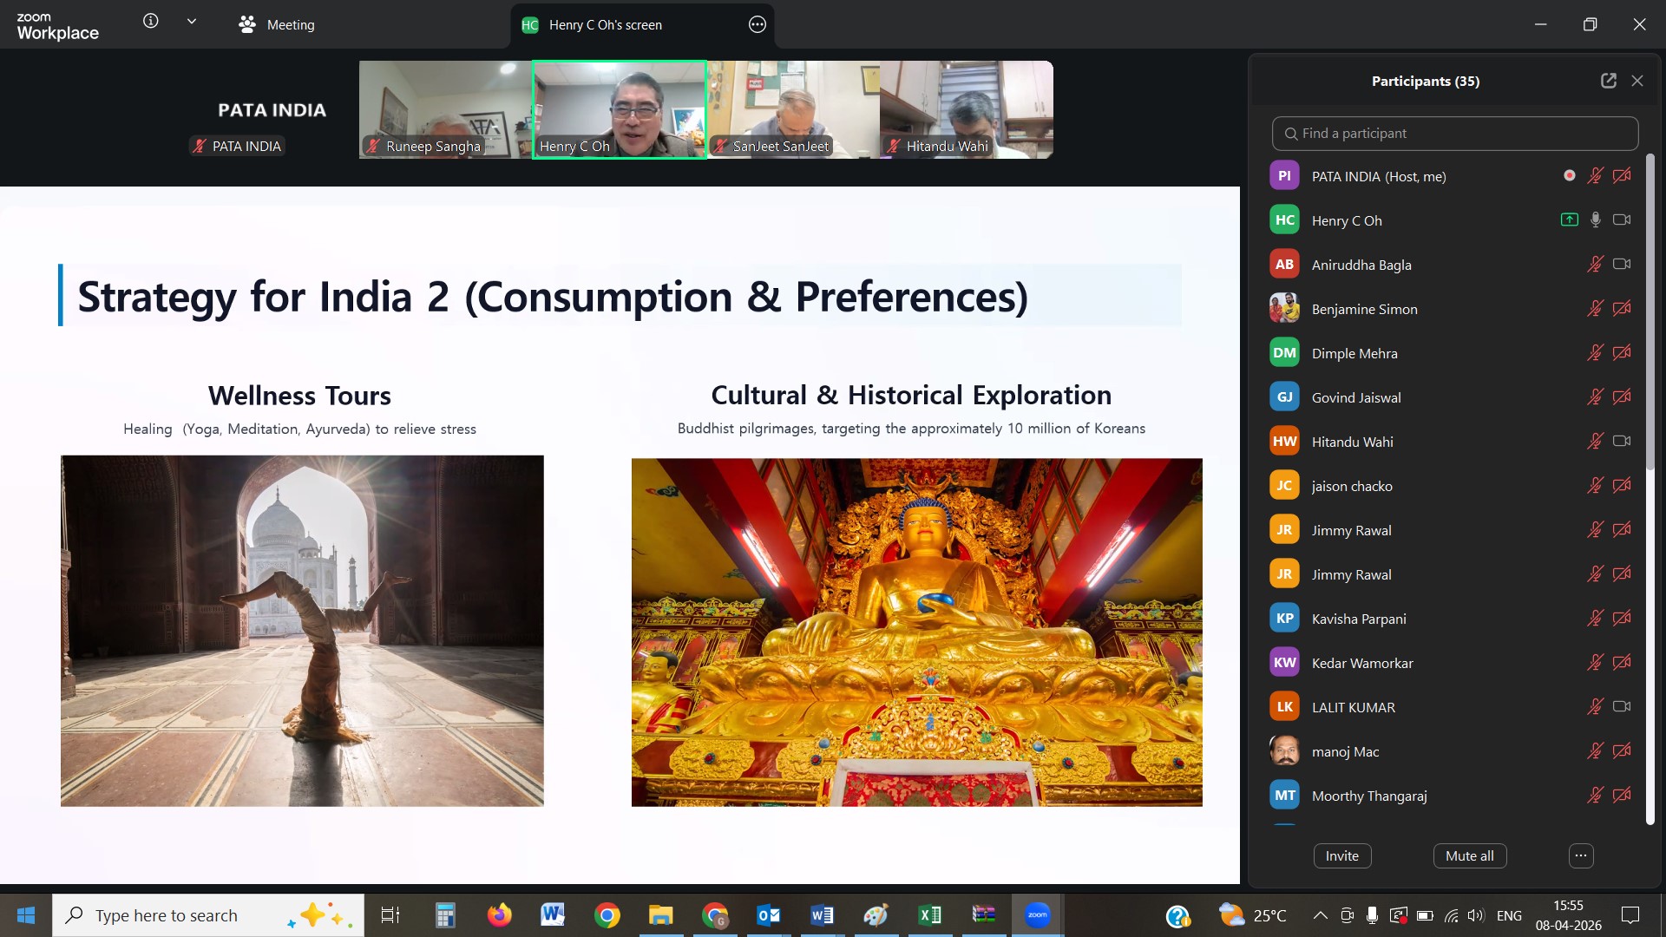
Task: Click the Invite button
Action: pyautogui.click(x=1341, y=855)
